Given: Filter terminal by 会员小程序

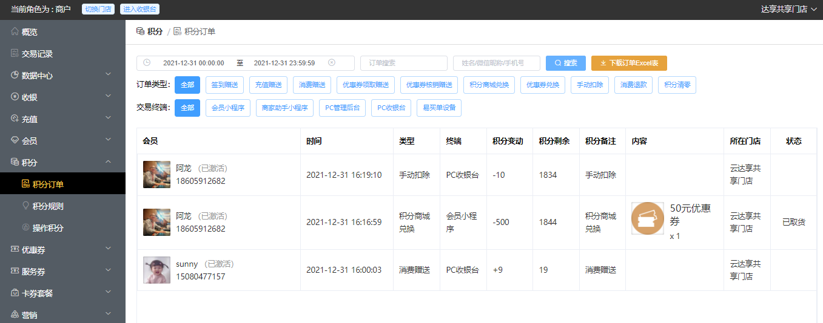Looking at the screenshot, I should [228, 108].
